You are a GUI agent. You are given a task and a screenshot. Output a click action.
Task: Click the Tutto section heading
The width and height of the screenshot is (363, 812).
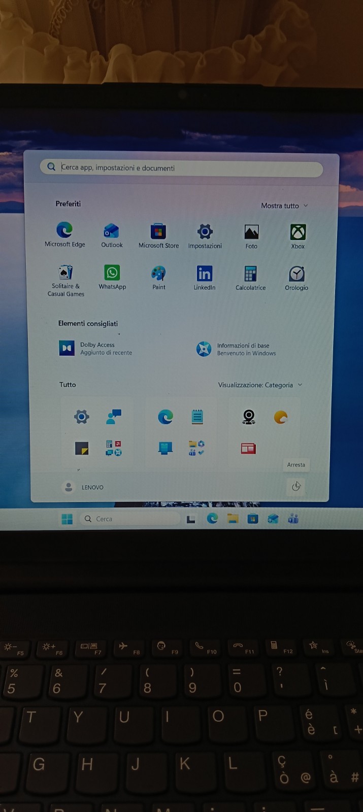(68, 385)
